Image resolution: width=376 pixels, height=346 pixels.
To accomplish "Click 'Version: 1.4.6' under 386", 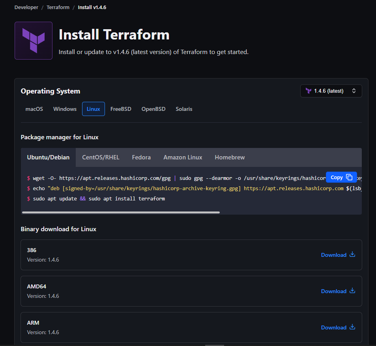I will point(43,260).
